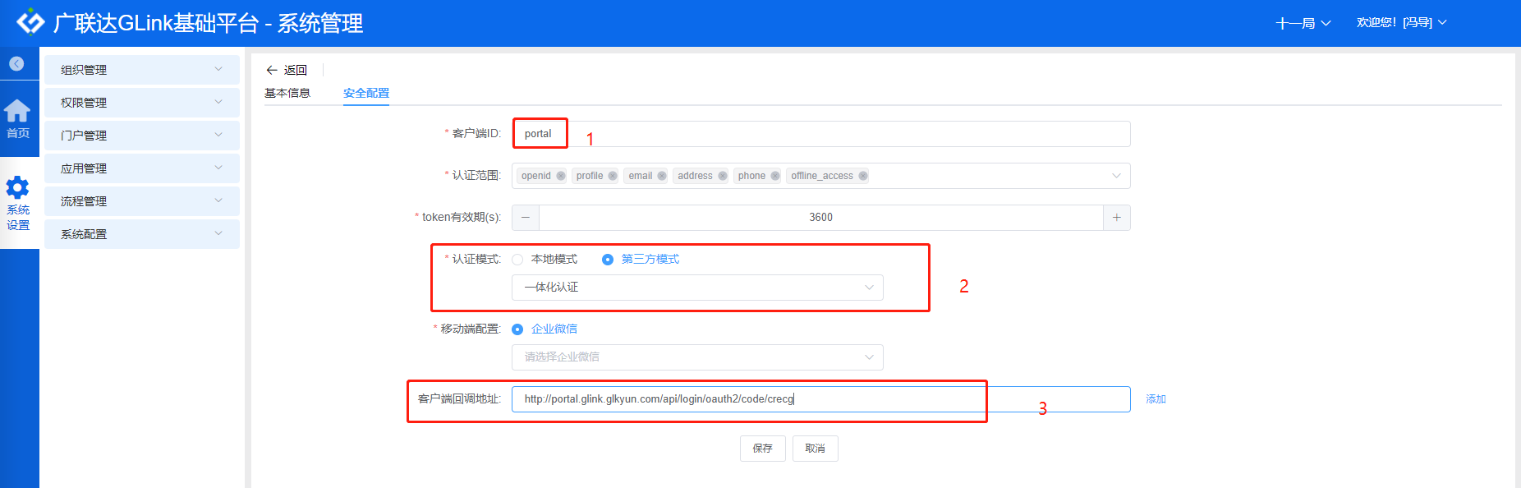Remove the email scope tag

pyautogui.click(x=662, y=176)
